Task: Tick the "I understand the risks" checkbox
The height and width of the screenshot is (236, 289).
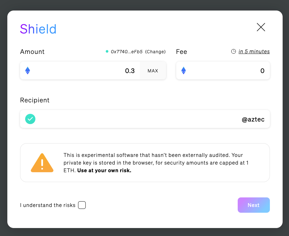Action: [x=82, y=205]
